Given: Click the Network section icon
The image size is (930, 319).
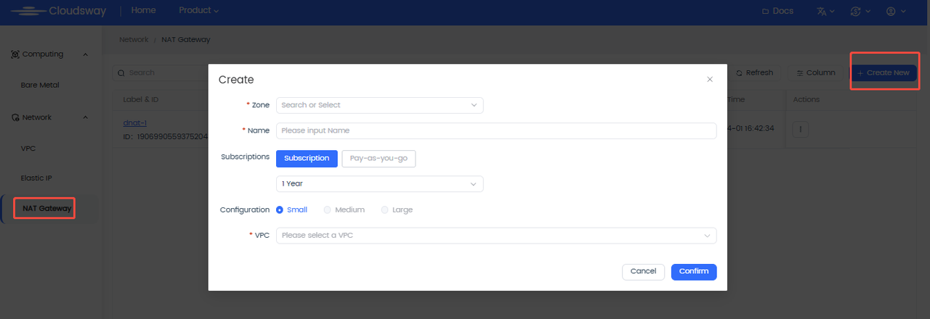Looking at the screenshot, I should (15, 117).
